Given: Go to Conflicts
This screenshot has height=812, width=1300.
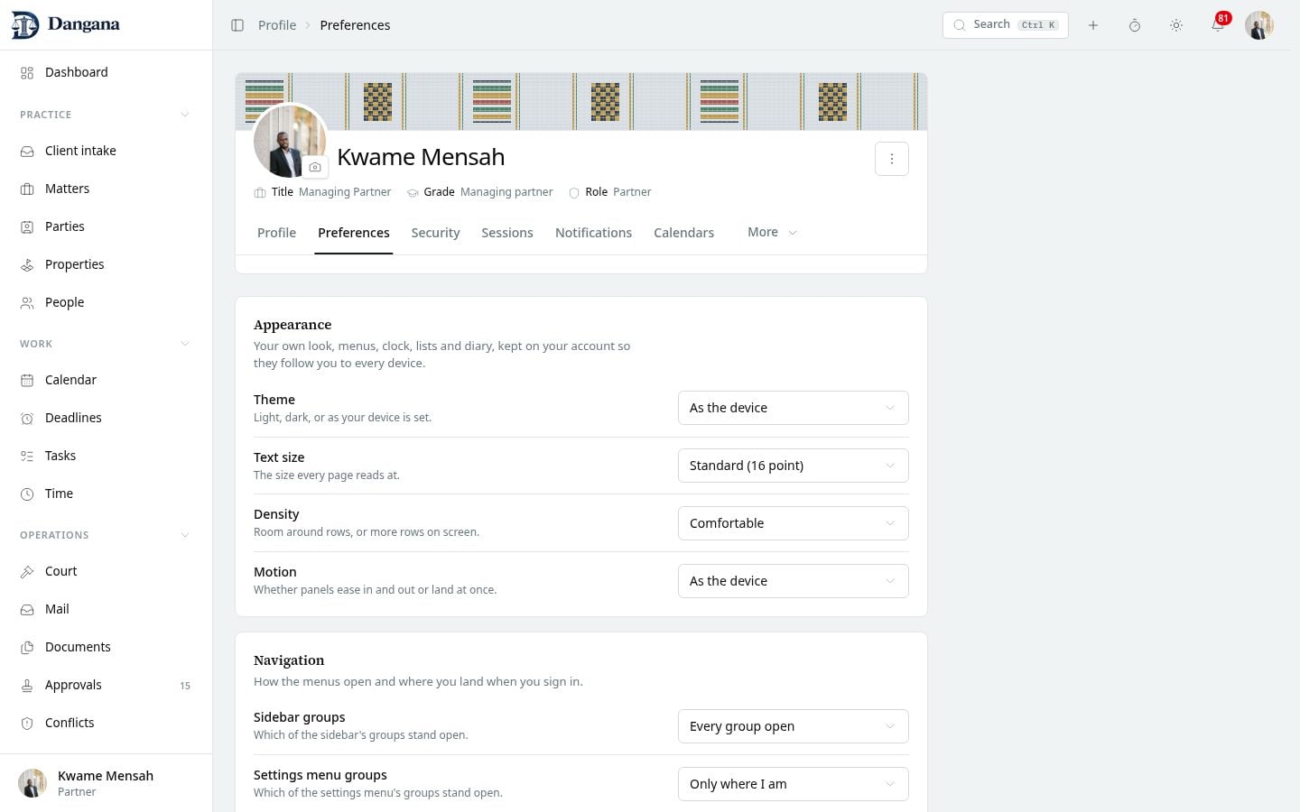Looking at the screenshot, I should pyautogui.click(x=107, y=723).
